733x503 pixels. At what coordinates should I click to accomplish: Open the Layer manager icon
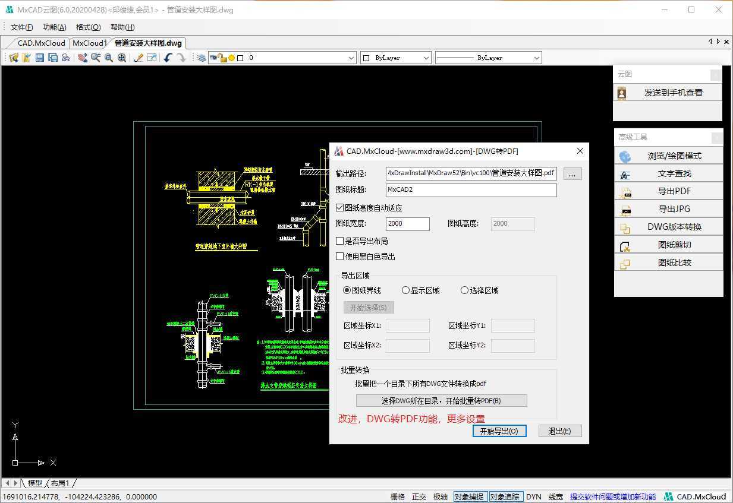click(x=202, y=58)
